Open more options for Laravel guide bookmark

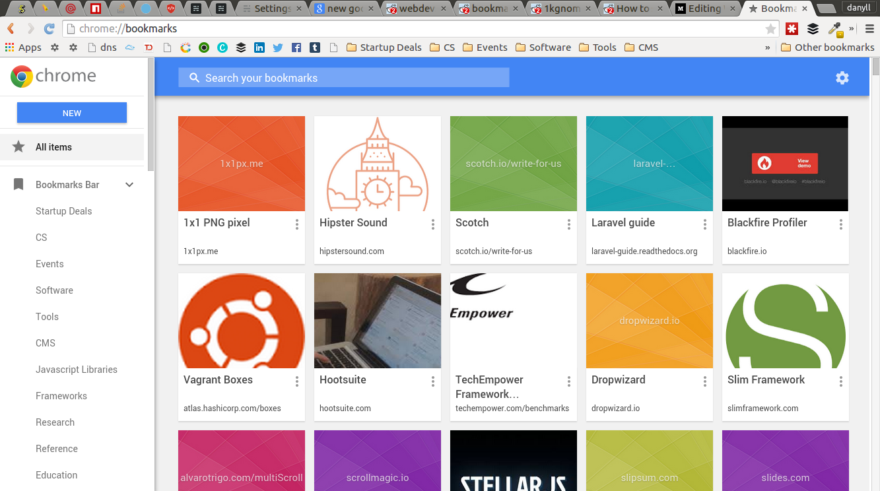pyautogui.click(x=705, y=224)
